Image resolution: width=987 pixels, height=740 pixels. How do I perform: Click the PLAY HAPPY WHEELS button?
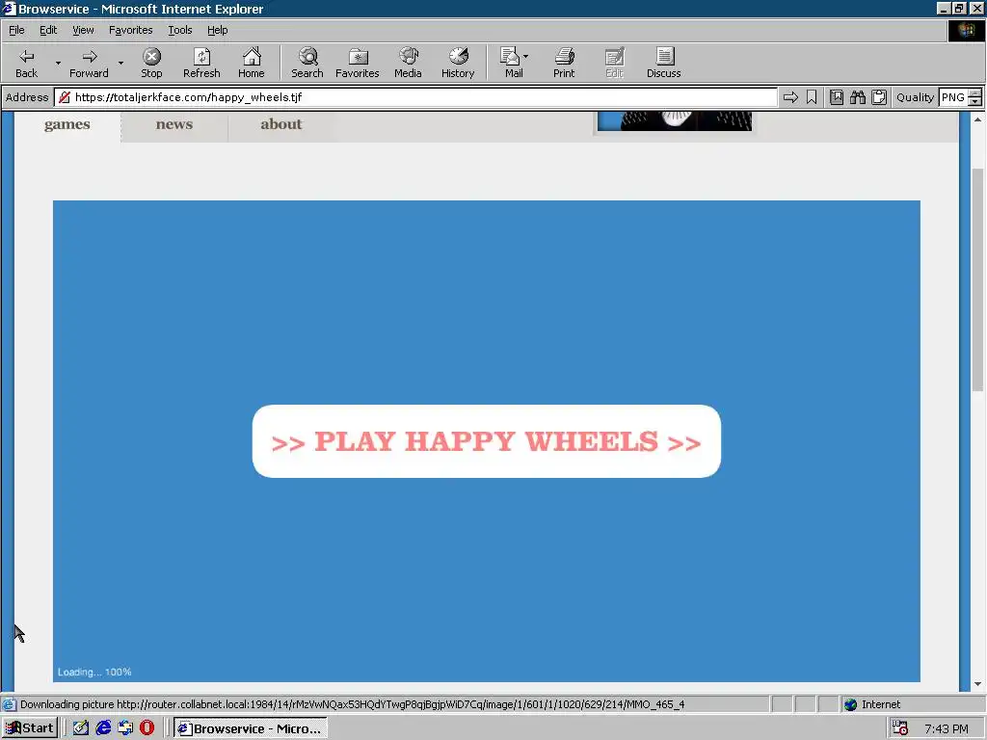click(x=487, y=441)
